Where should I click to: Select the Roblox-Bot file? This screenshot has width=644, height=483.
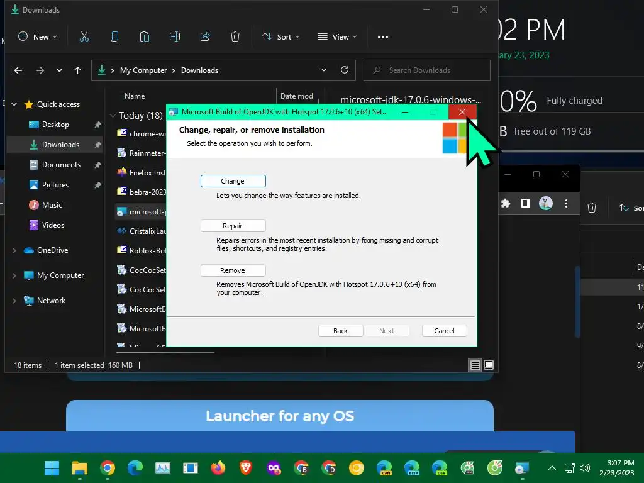coord(142,250)
